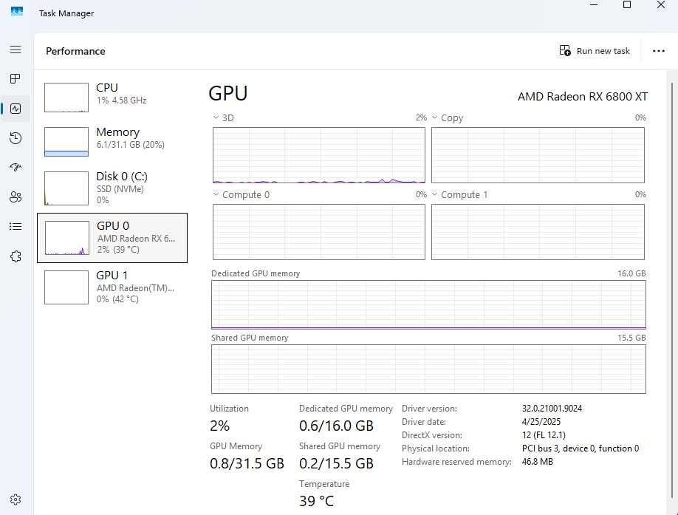Click the DirectX version 12 (FL 12.1)
This screenshot has width=678, height=515.
click(x=544, y=435)
